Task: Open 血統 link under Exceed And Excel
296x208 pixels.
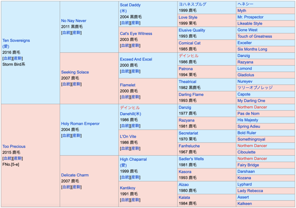Action: click(x=125, y=71)
